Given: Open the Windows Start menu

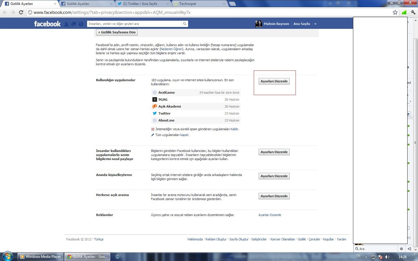Looking at the screenshot, I should [x=8, y=256].
